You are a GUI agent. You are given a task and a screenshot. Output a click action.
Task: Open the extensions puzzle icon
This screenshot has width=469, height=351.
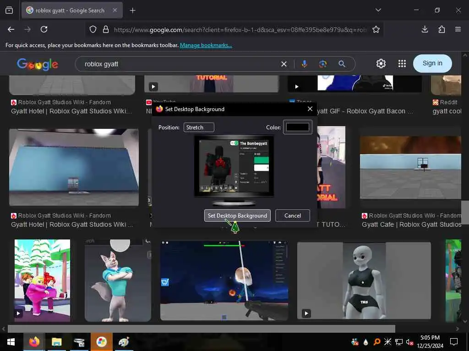click(442, 29)
